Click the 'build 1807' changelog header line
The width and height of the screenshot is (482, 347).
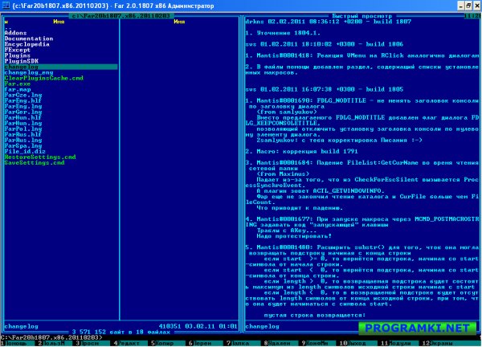pyautogui.click(x=328, y=22)
